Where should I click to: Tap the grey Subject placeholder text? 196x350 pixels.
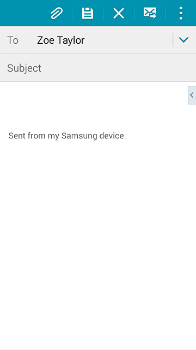[24, 68]
